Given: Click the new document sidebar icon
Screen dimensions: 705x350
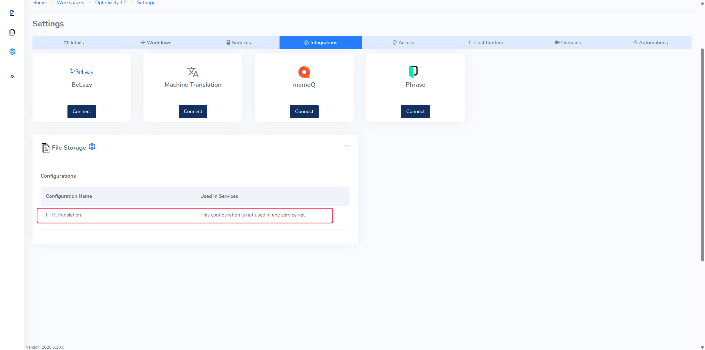Looking at the screenshot, I should 12,13.
